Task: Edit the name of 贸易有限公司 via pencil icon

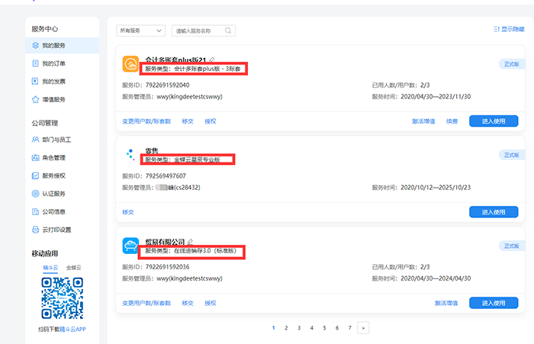Action: click(x=190, y=242)
